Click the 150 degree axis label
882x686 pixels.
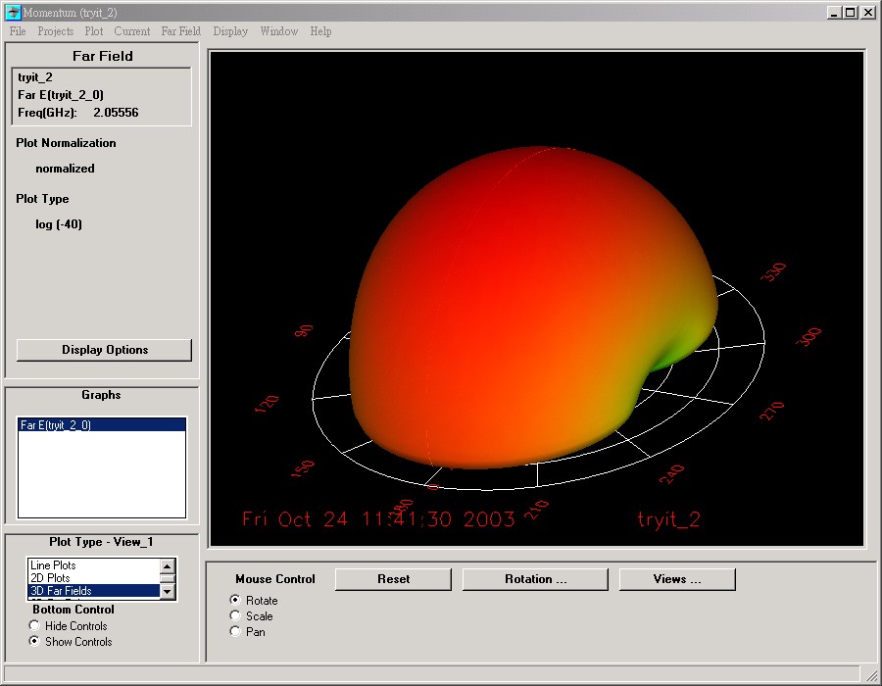[x=303, y=467]
